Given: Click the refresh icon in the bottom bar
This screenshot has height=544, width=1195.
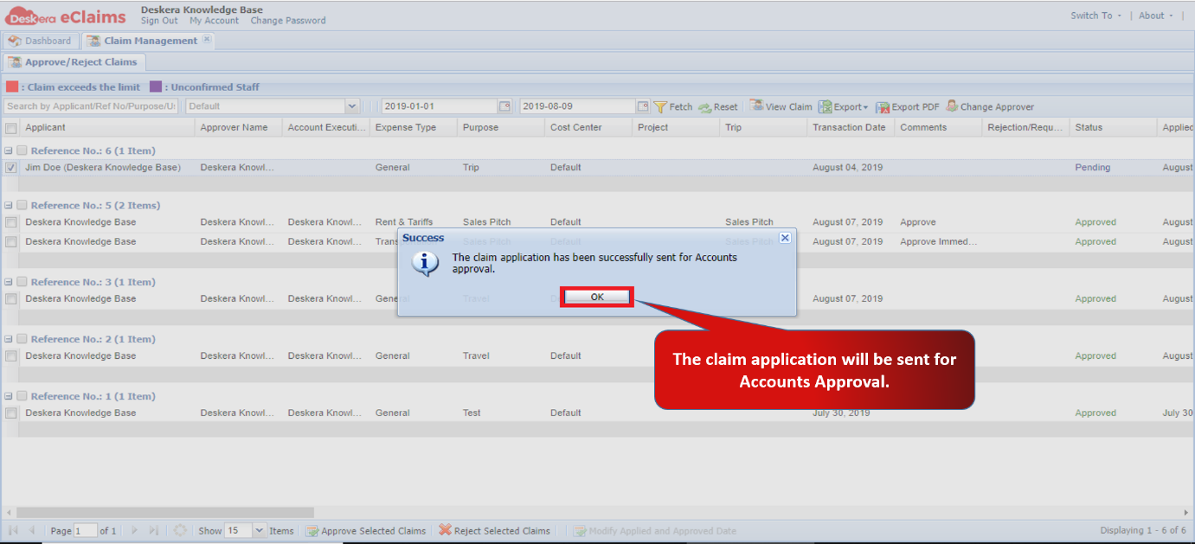Looking at the screenshot, I should [x=180, y=530].
